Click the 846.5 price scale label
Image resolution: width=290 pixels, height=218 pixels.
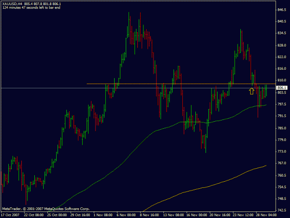[282, 10]
